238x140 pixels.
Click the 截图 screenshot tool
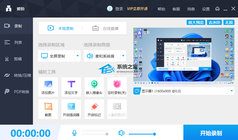click(48, 109)
